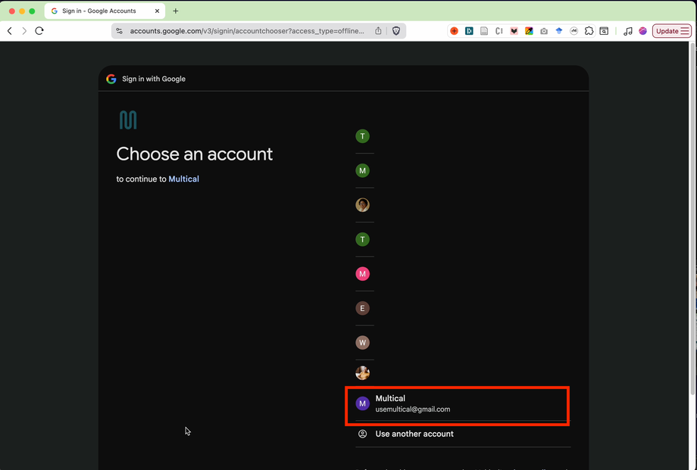
Task: Click the privacy shield icon in the address bar
Action: tap(395, 30)
